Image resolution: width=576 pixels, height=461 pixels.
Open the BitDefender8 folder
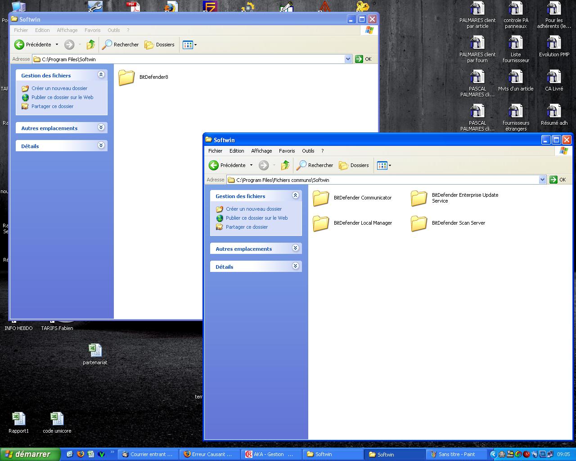tap(143, 77)
